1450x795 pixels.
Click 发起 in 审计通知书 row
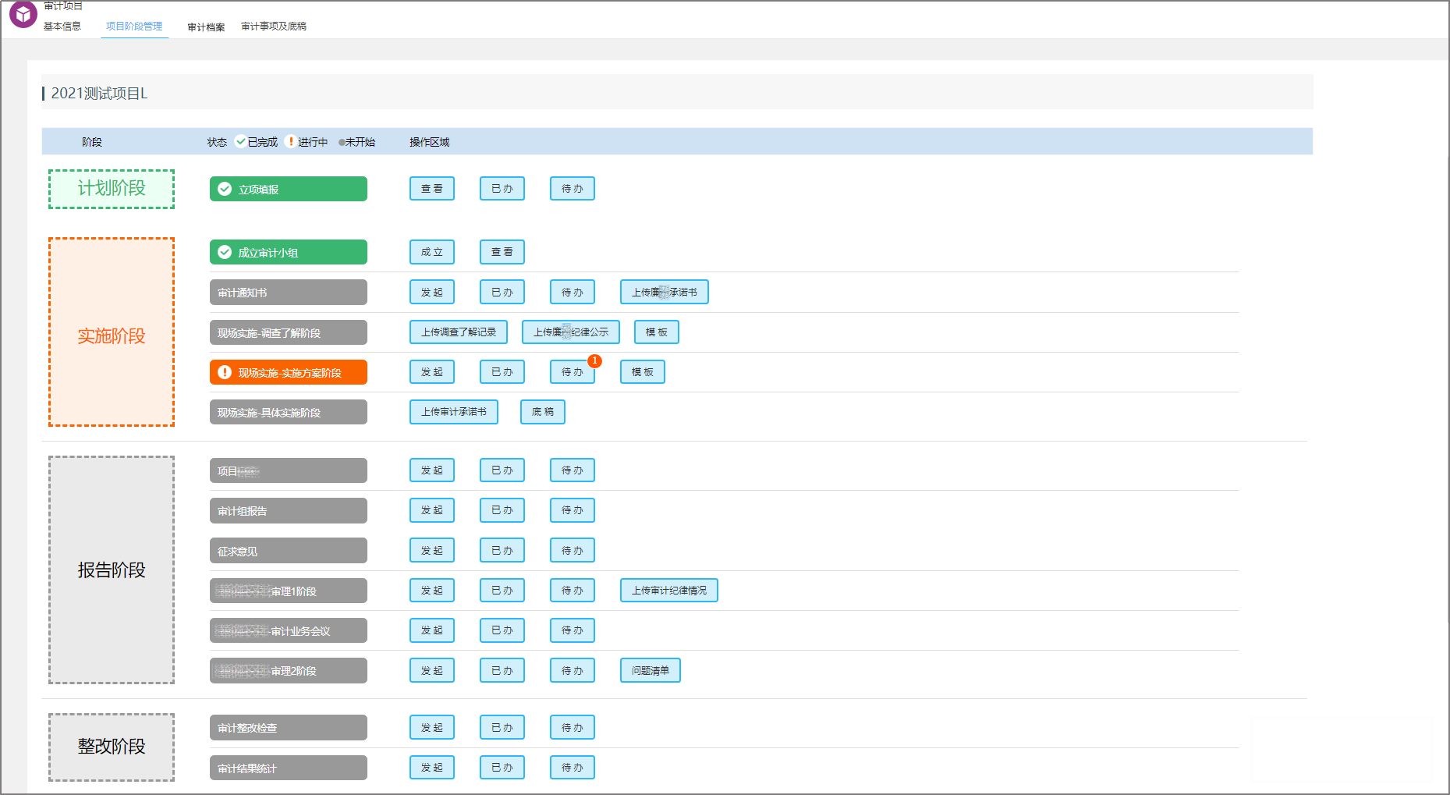(x=432, y=292)
